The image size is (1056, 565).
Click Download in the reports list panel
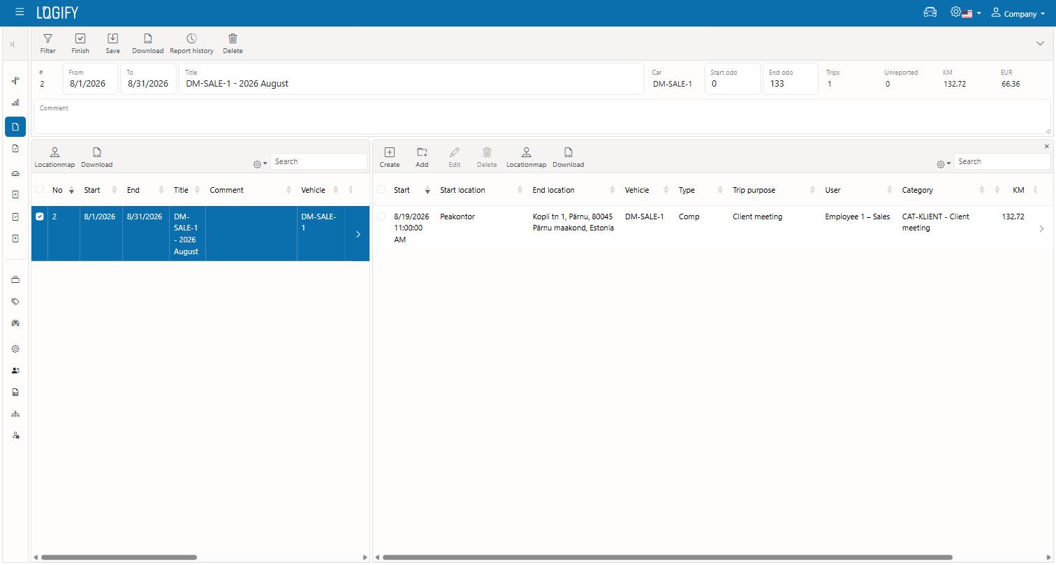pyautogui.click(x=96, y=157)
